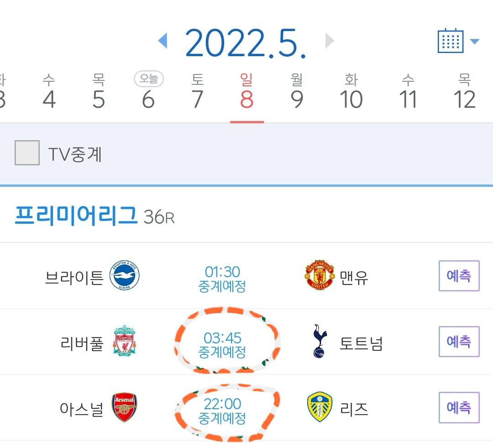The image size is (493, 443).
Task: Select Saturday 7 date tab
Action: point(197,94)
